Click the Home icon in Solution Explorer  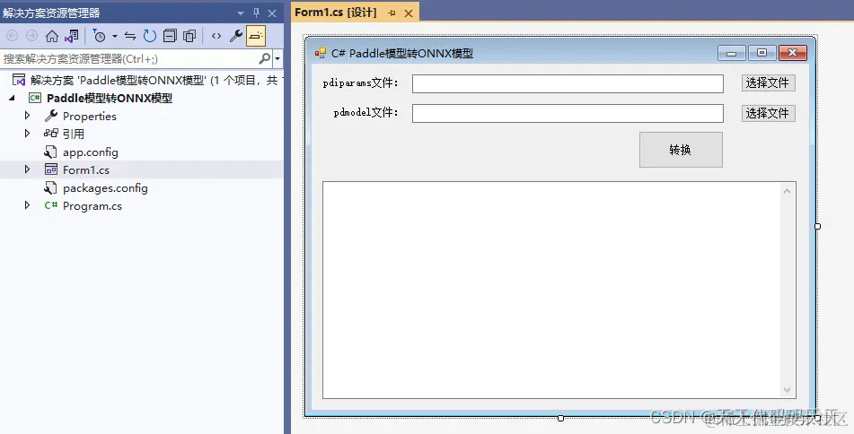tap(52, 36)
